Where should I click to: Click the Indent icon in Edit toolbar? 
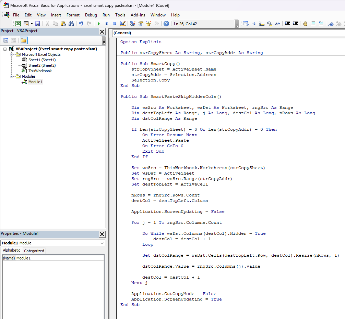287,24
